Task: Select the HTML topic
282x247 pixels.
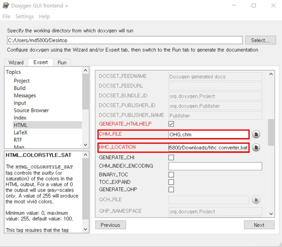Action: (47, 125)
